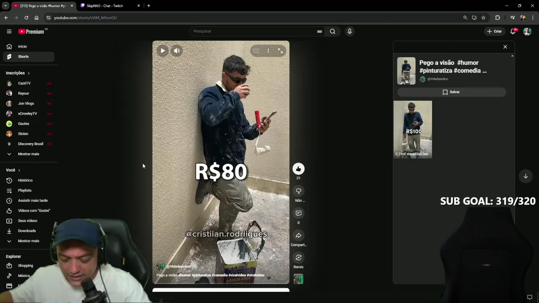The height and width of the screenshot is (303, 539).
Task: Mute the Short with the speaker icon
Action: tap(177, 50)
